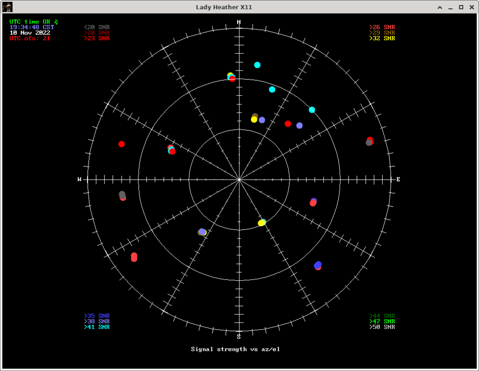Image resolution: width=479 pixels, height=371 pixels.
Task: Maximize the Lady Heather X11 window
Action: coord(461,7)
